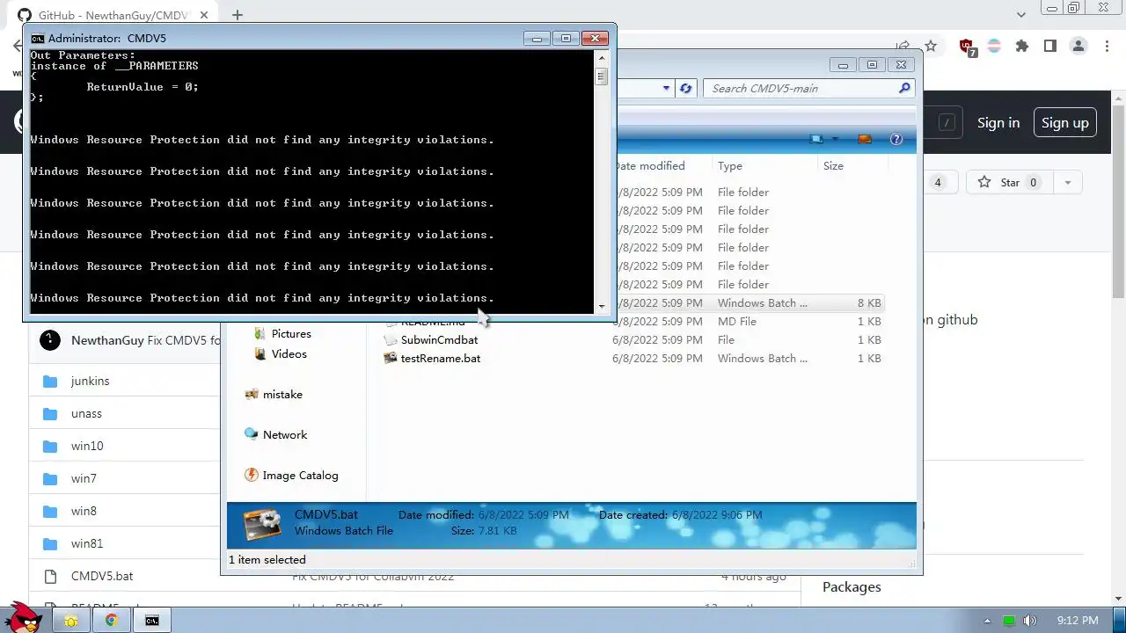Open the win7 folder on GitHub

pos(84,478)
